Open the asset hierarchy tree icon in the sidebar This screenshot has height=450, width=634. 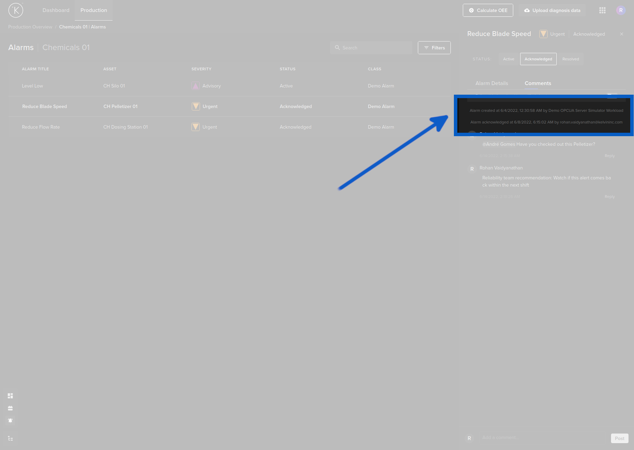10,438
